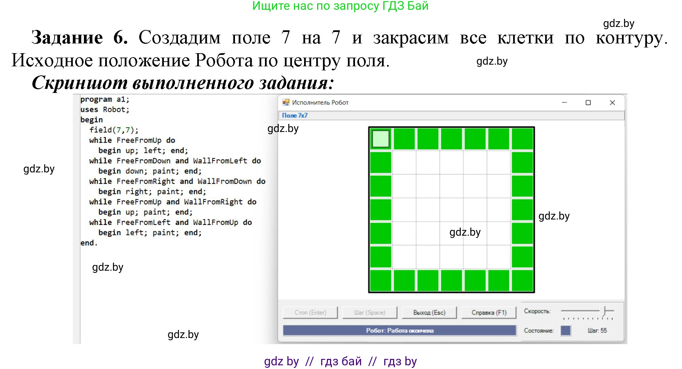Image resolution: width=682 pixels, height=369 pixels.
Task: Maximize the Исполнитель Робот window
Action: (588, 102)
